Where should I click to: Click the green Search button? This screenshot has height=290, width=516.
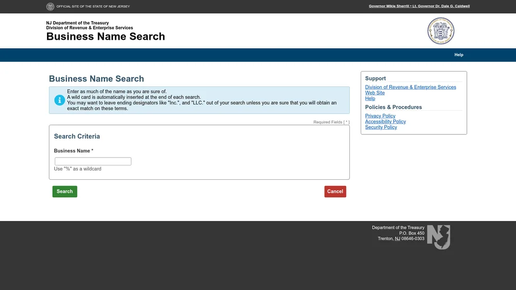coord(65,192)
